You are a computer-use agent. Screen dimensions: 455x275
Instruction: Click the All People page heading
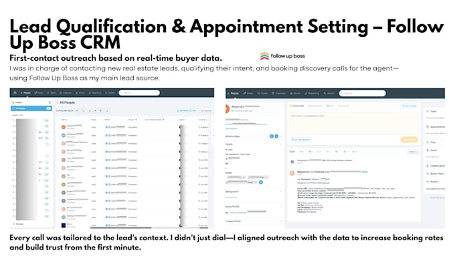(x=67, y=102)
